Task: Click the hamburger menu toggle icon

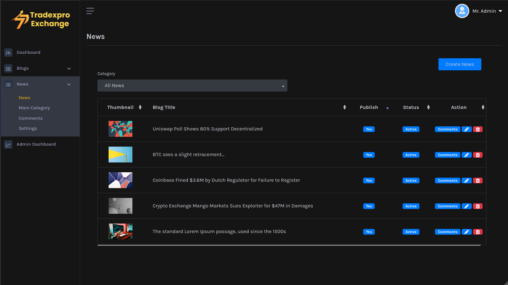Action: point(90,11)
